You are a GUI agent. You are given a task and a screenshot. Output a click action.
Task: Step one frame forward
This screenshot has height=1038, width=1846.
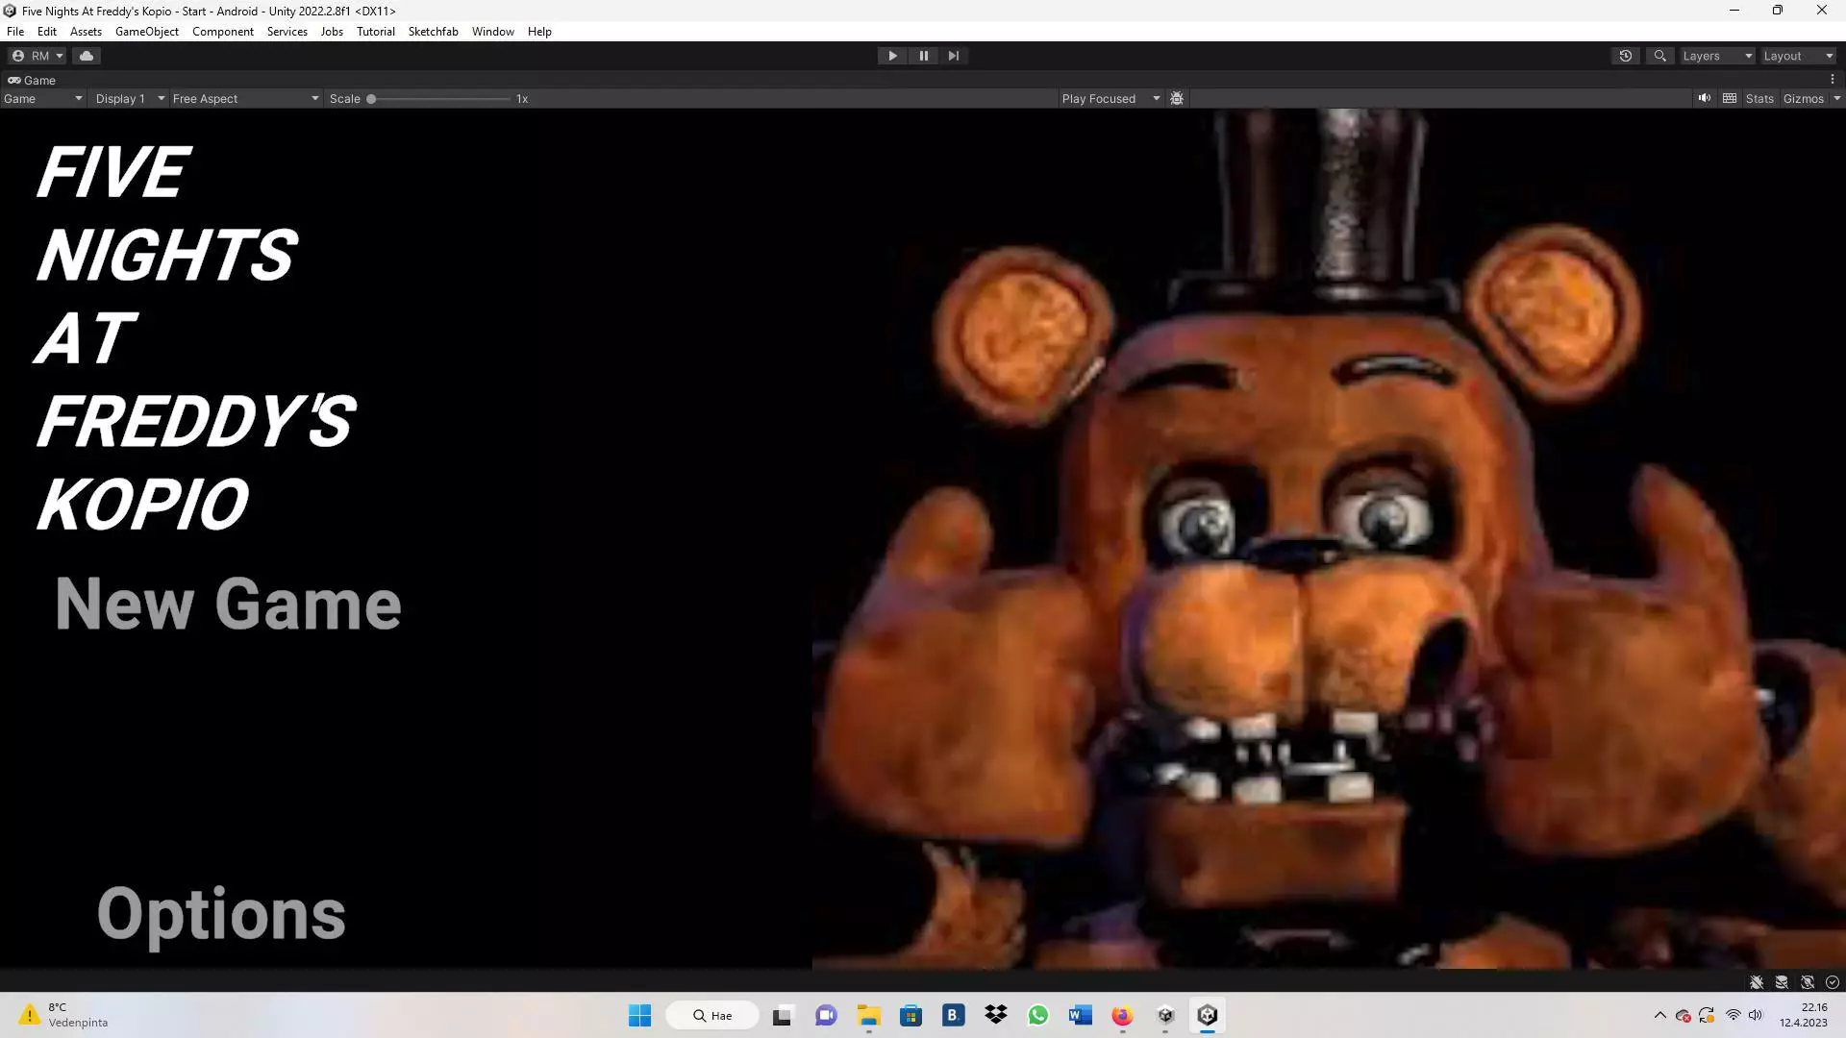(x=953, y=55)
